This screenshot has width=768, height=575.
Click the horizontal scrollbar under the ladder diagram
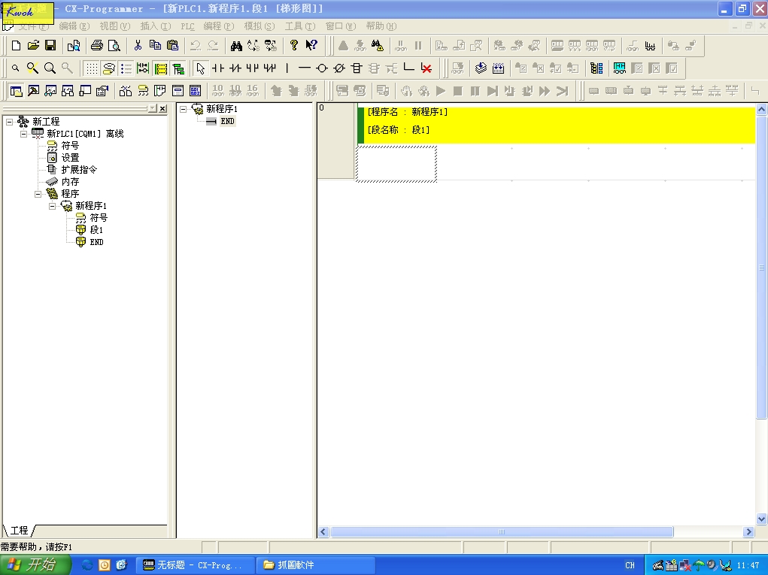tap(502, 532)
